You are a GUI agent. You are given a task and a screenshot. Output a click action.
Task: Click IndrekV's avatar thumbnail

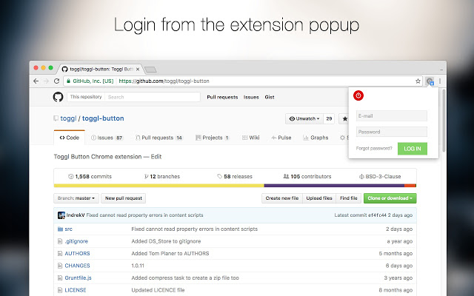61,215
